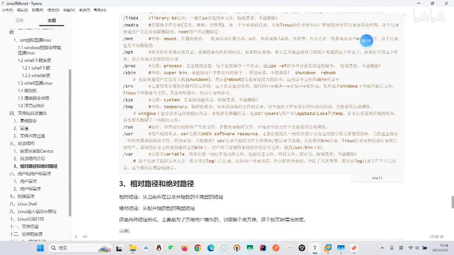This screenshot has height=255, width=454.
Task: Open volume speaker tray icon
Action: [418, 248]
